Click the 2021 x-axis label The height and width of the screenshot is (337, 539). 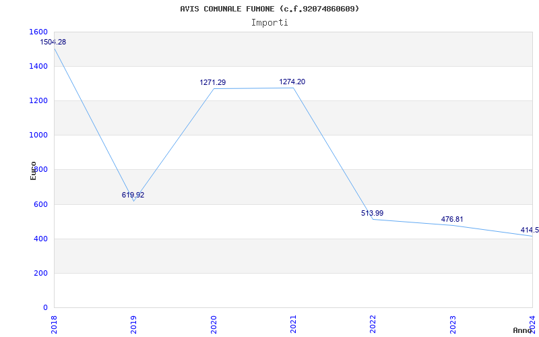pos(293,324)
